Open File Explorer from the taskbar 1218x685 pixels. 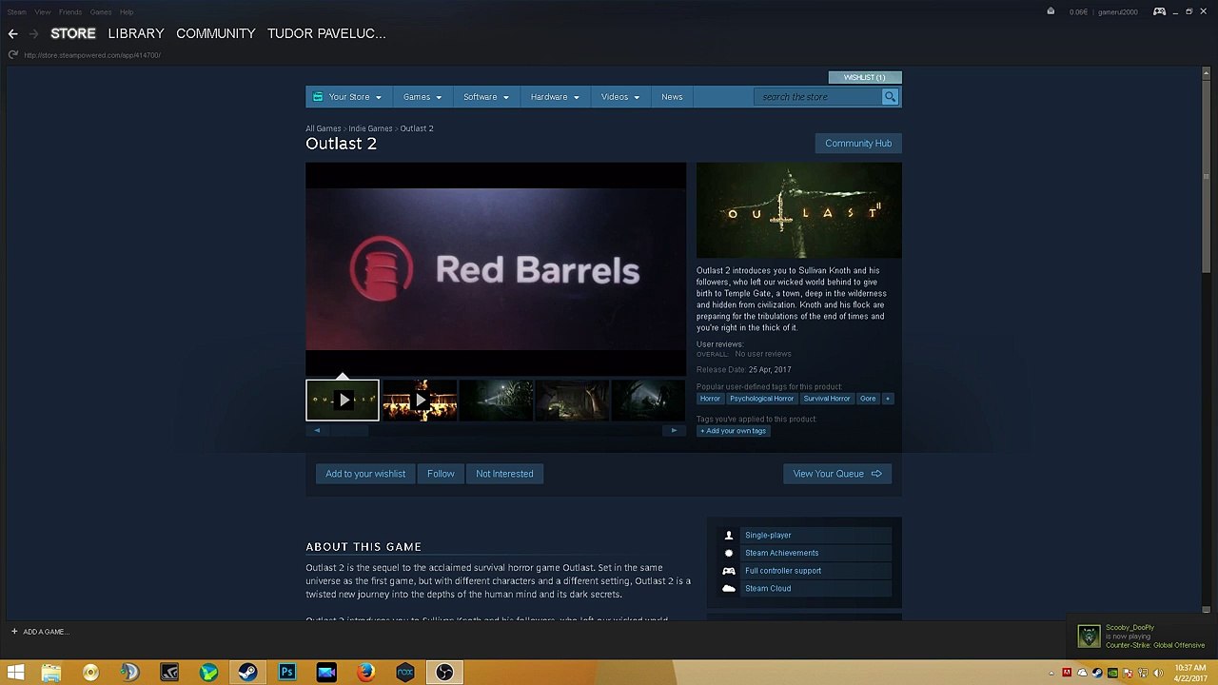51,673
